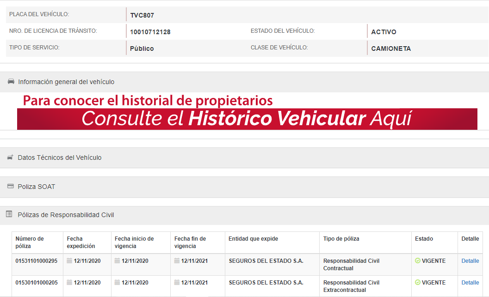Open Detalle link for policy 01531101000295

pos(470,261)
